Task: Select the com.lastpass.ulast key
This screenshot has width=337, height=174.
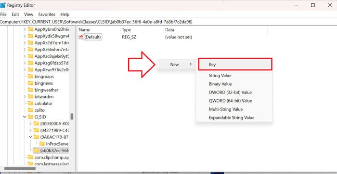Action: (52, 164)
